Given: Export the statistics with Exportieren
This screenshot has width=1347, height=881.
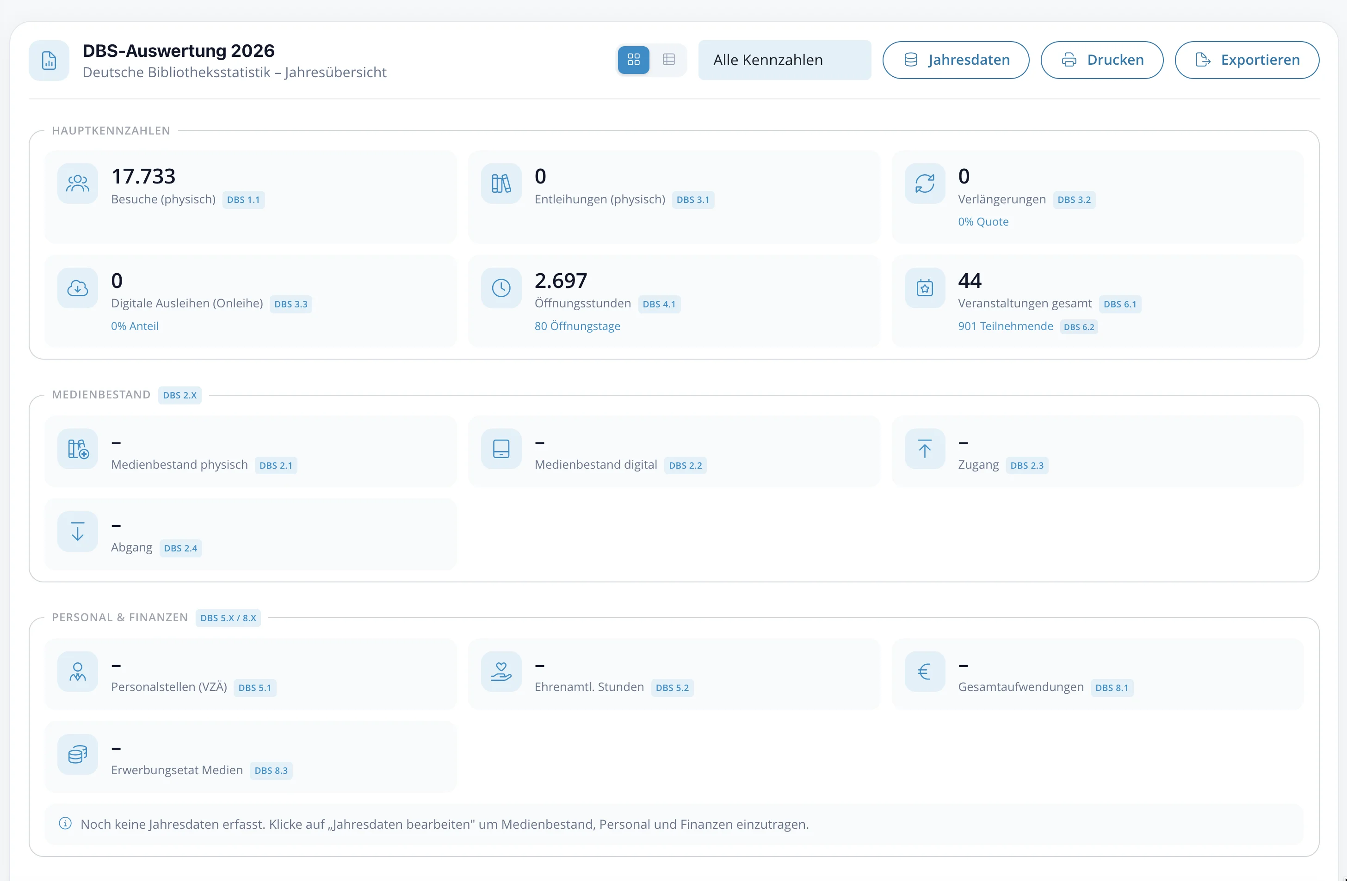Looking at the screenshot, I should tap(1246, 60).
